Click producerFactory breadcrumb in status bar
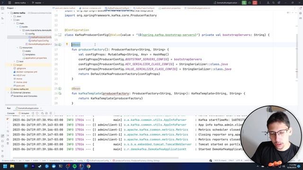Image resolution: width=303 pixels, height=170 pixels. (136, 161)
